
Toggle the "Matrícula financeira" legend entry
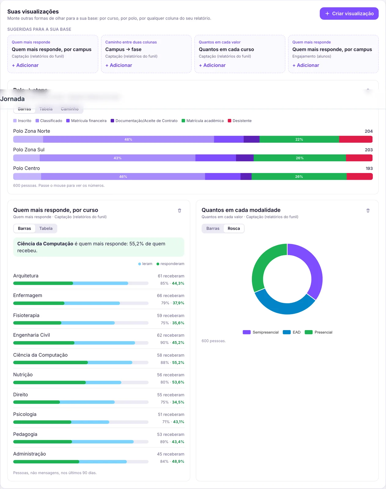coord(86,121)
